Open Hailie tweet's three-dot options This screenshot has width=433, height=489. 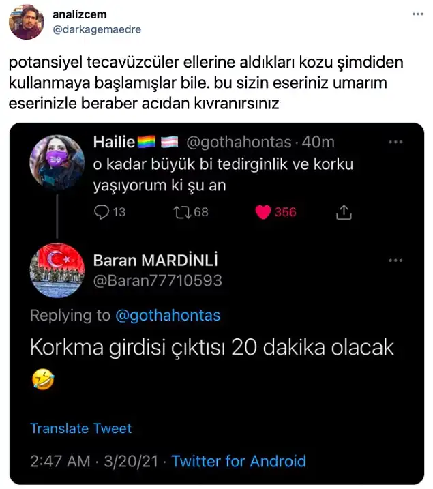395,142
